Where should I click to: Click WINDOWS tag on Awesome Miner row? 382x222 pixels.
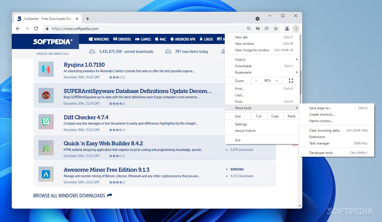(237, 169)
